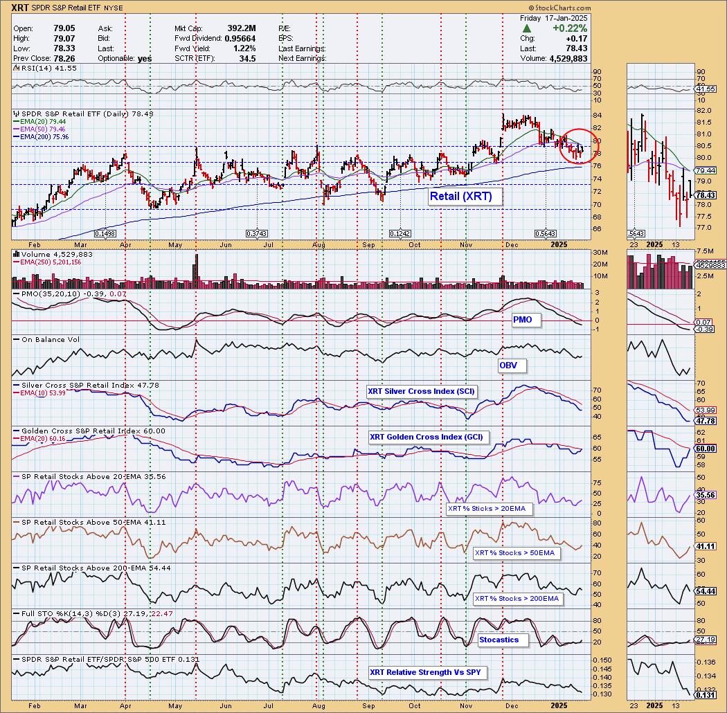Click the +0.22% change value
Screen dimensions: 727x713
coord(570,28)
